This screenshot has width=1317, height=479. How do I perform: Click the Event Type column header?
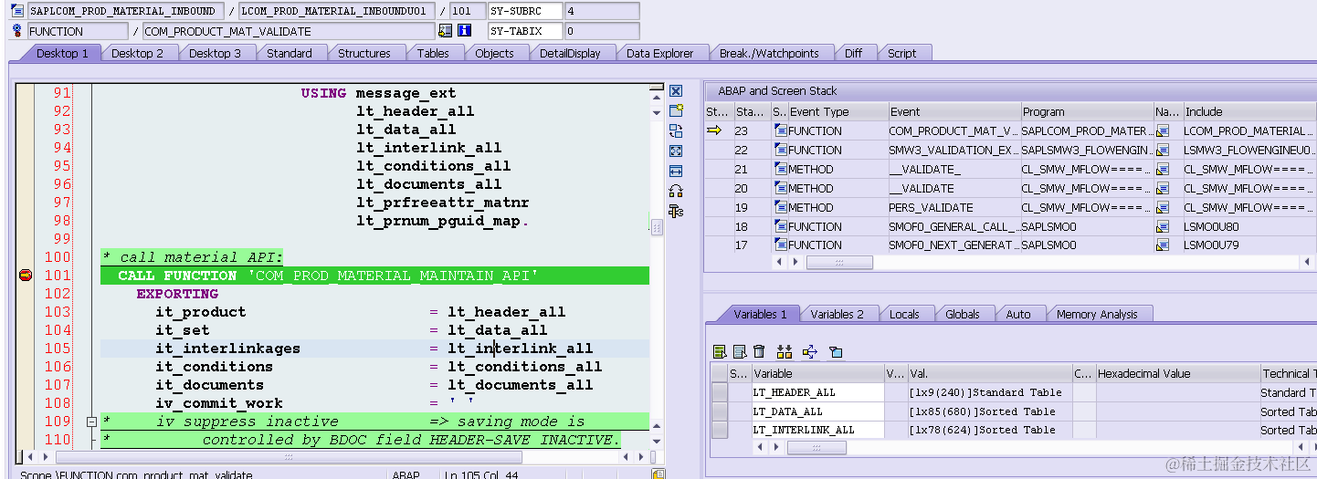click(838, 111)
